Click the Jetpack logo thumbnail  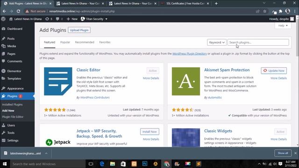(x=58, y=142)
